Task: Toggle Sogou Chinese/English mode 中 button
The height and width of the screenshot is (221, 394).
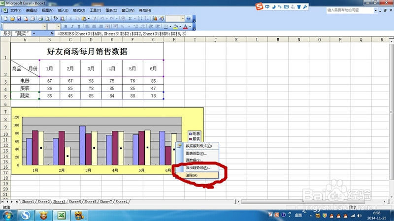Action: 267,7
